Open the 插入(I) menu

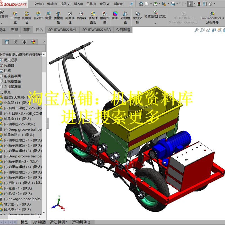pyautogui.click(x=78, y=4)
